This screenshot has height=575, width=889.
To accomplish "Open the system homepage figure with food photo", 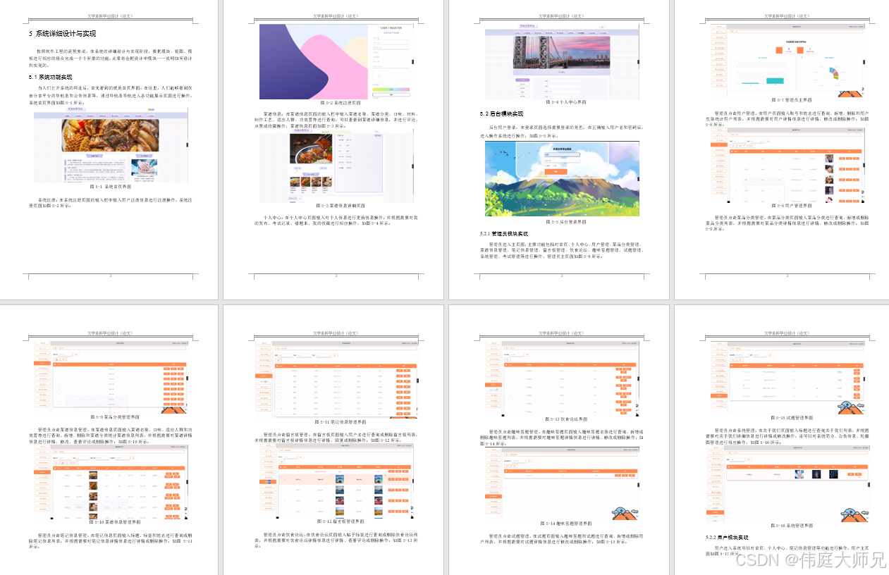I will [x=110, y=145].
